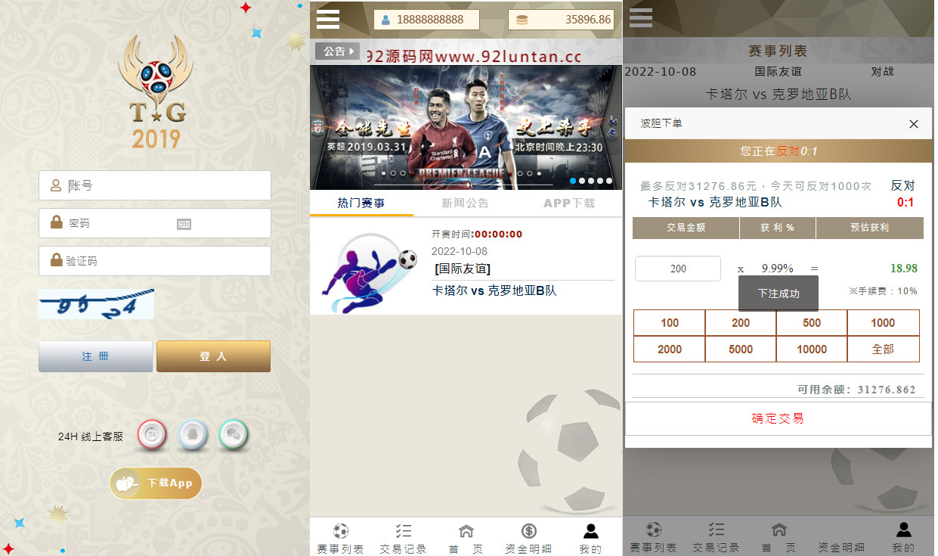Click 赛事列表 title in right panel

(x=778, y=51)
